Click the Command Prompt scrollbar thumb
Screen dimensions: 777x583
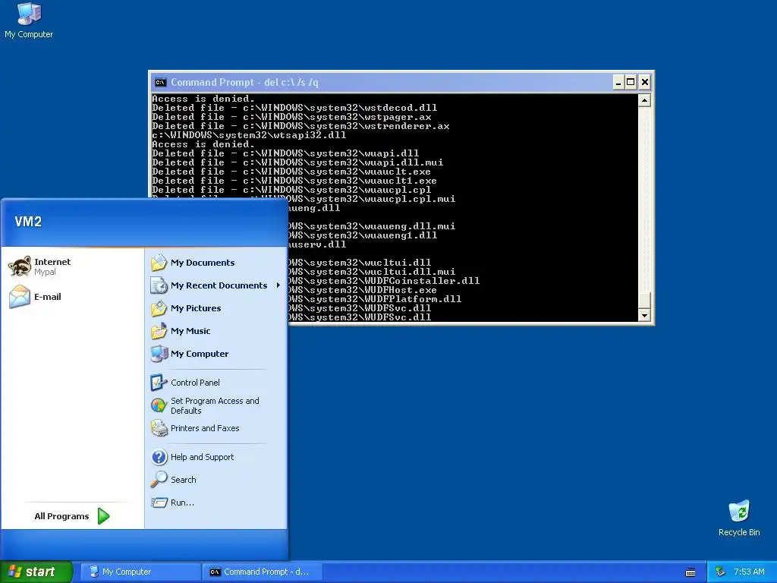(x=644, y=301)
